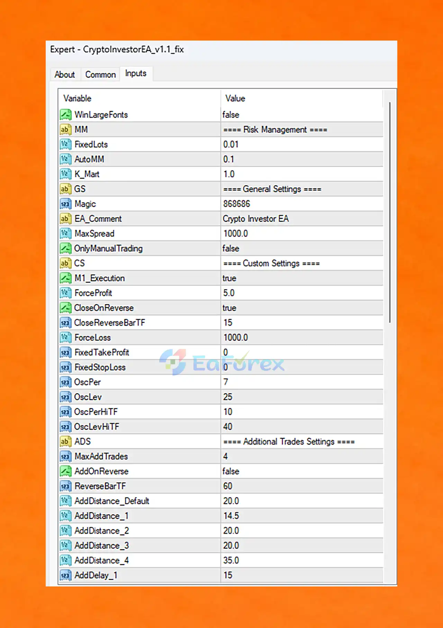Click the CS string type icon
This screenshot has height=628, width=443.
point(65,263)
